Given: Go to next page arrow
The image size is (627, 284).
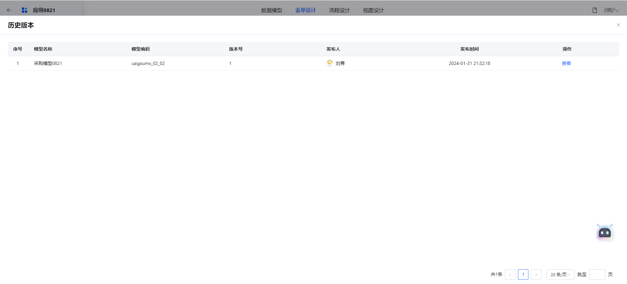Looking at the screenshot, I should (536, 275).
